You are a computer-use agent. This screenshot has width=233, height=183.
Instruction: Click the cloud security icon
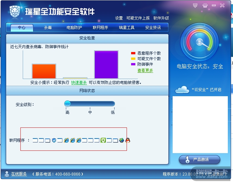point(182,90)
